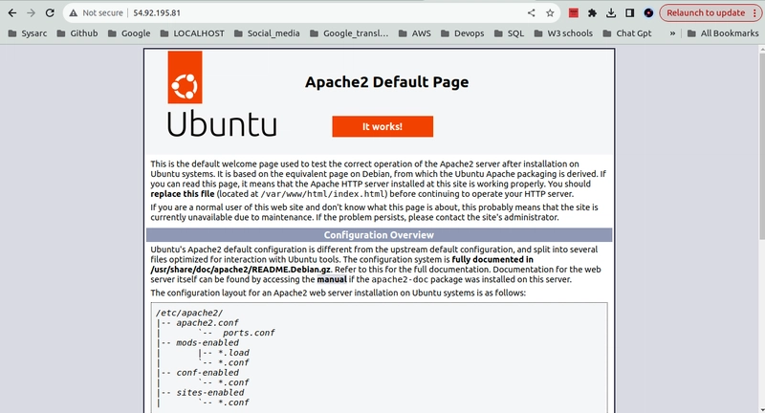This screenshot has height=413, width=765.
Task: Open the Not secure site info warning
Action: (x=96, y=13)
